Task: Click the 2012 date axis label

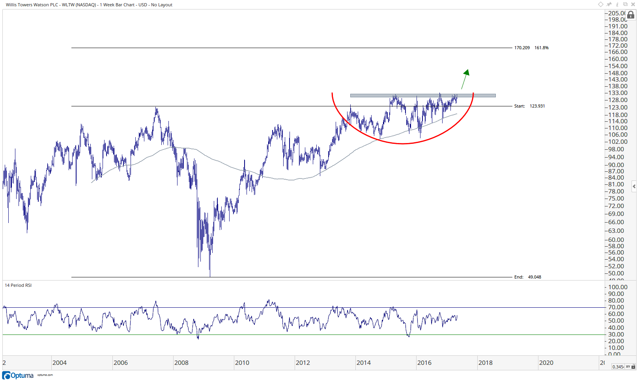Action: (x=303, y=363)
